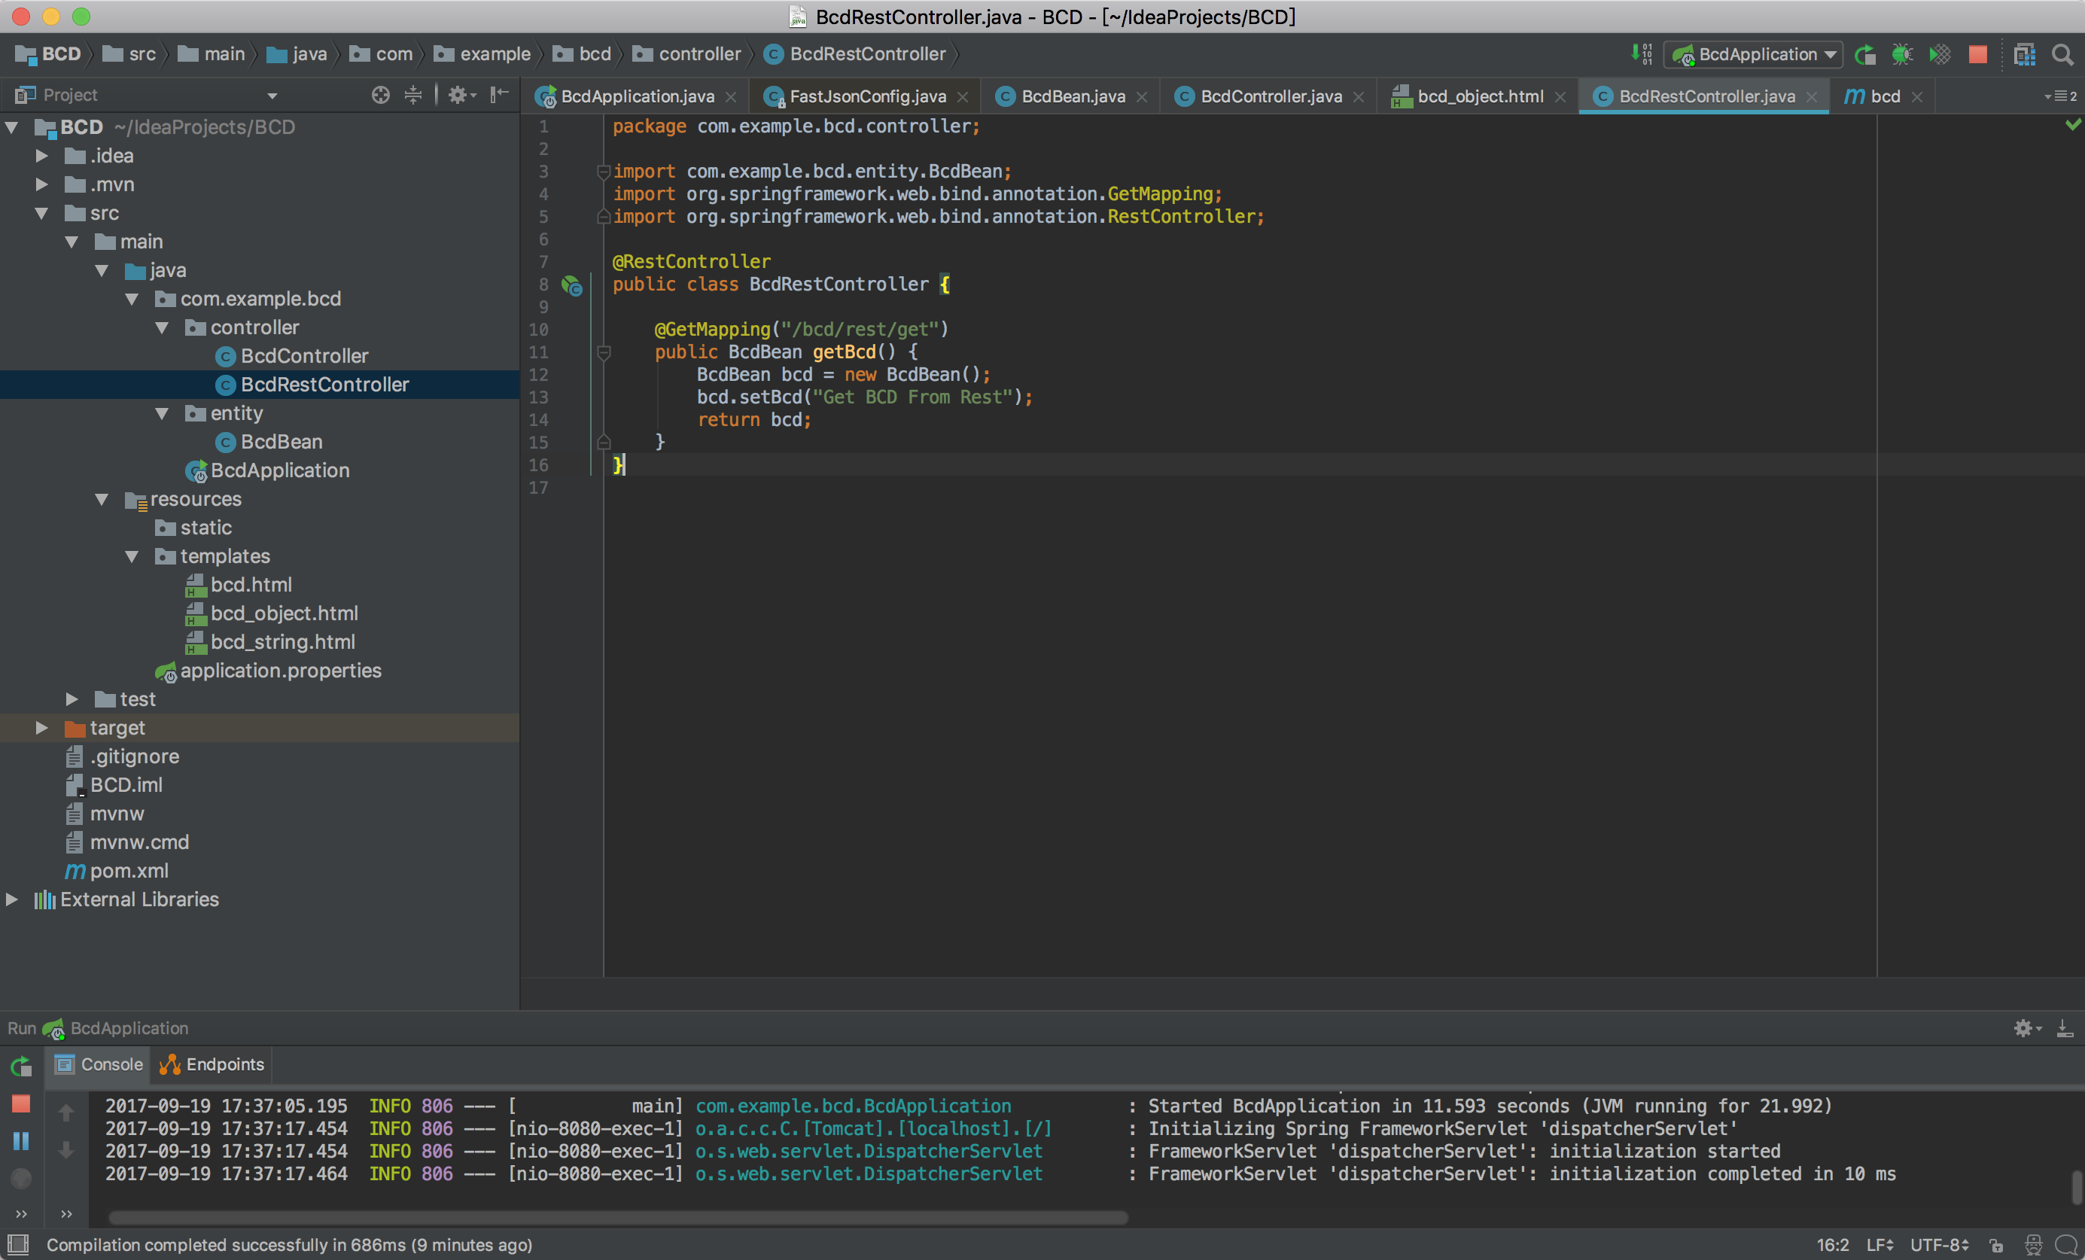2085x1260 pixels.
Task: Click the Stop application icon in top toolbar
Action: click(1977, 54)
